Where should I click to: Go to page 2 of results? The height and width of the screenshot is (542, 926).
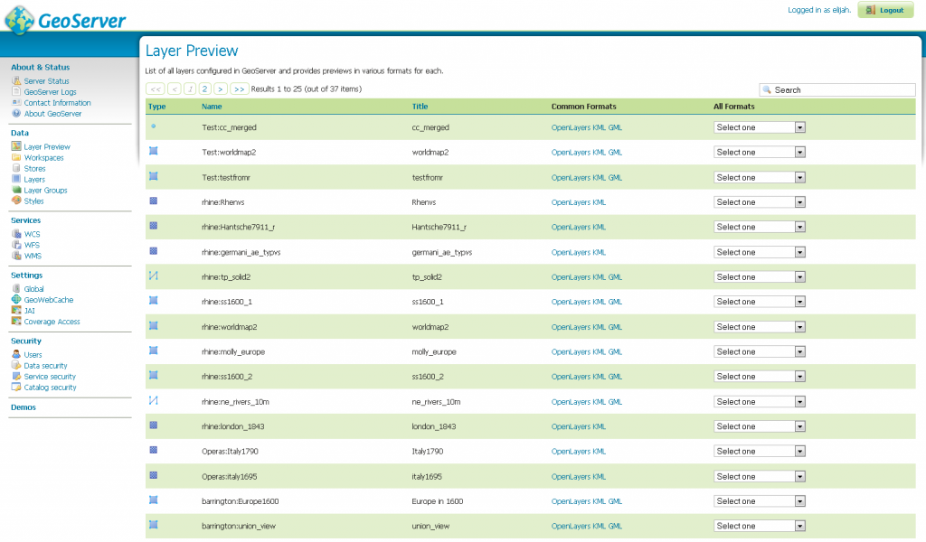point(204,89)
